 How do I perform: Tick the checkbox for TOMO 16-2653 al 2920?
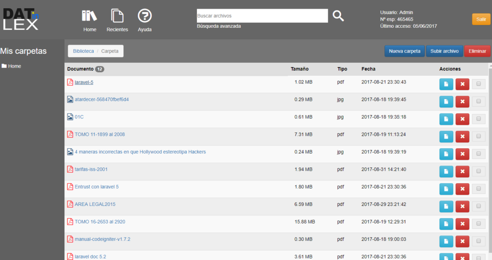[x=479, y=224]
